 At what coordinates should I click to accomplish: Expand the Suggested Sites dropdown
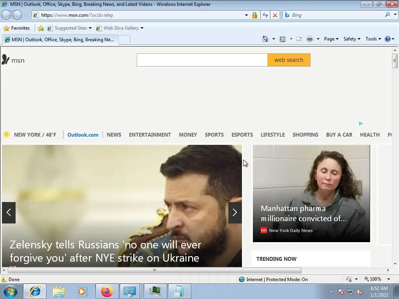tap(90, 28)
